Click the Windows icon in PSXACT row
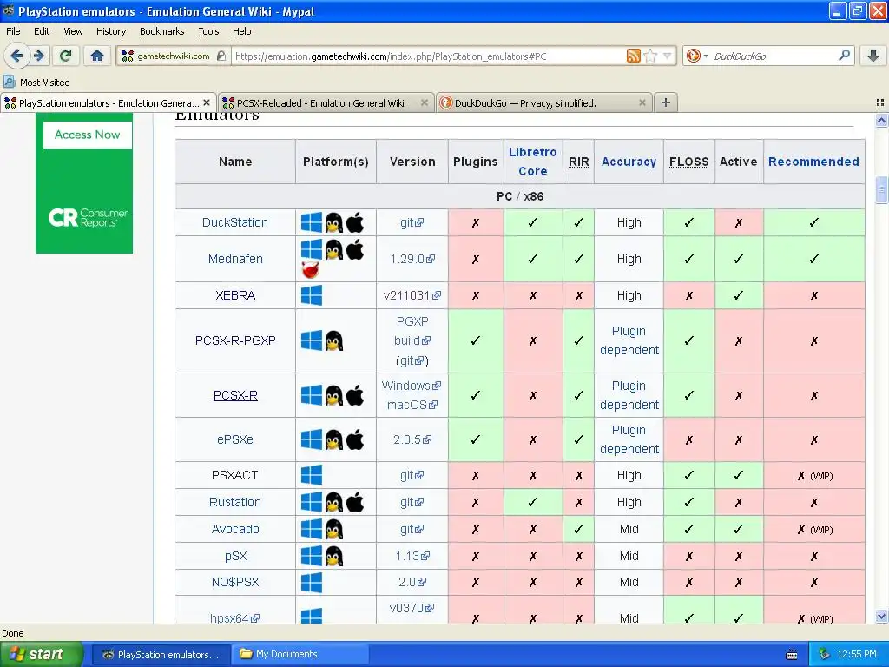 [x=312, y=475]
